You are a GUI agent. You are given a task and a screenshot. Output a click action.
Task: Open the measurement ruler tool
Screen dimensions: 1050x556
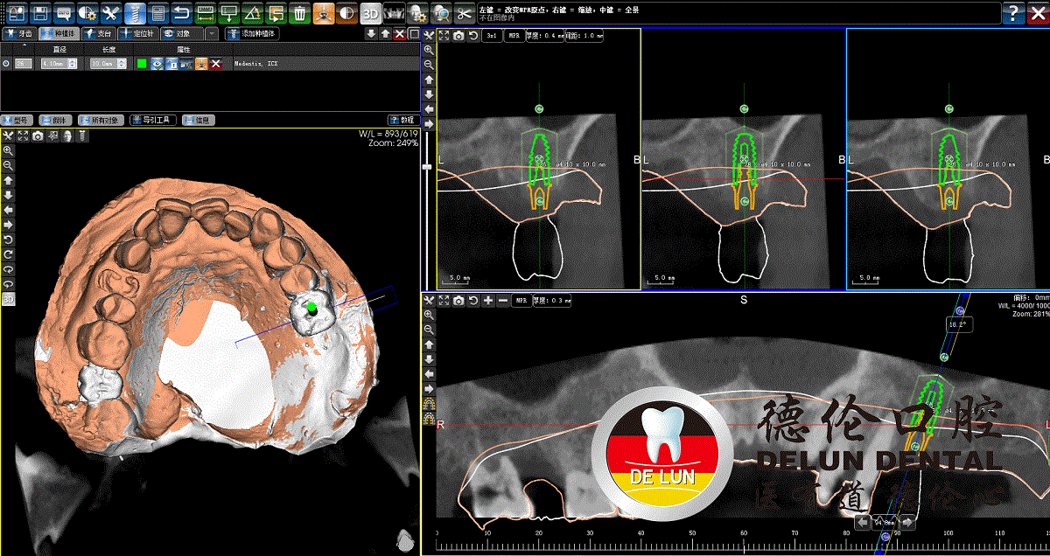[206, 13]
